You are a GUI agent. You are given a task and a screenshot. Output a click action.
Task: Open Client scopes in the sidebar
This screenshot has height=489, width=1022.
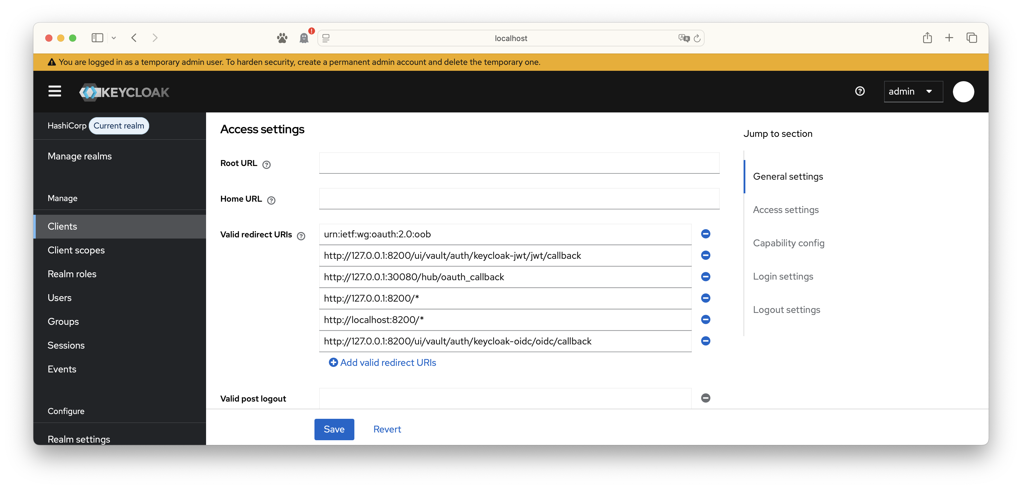pos(76,250)
